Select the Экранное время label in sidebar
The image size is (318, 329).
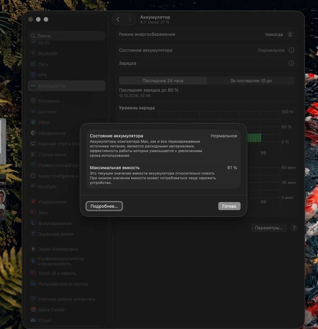(x=56, y=234)
